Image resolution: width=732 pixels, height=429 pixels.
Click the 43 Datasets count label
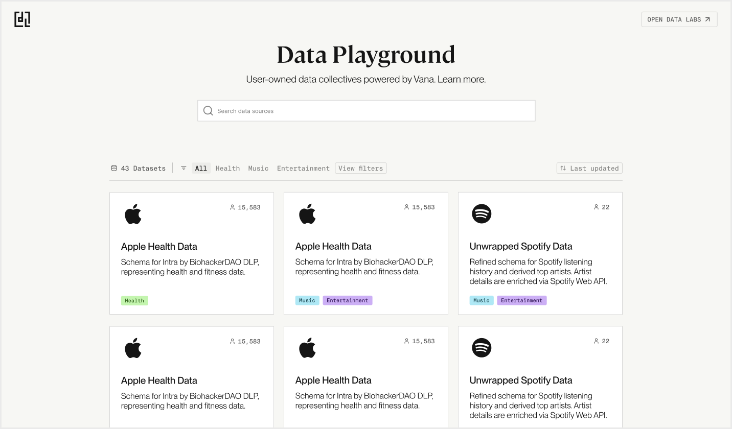point(143,168)
